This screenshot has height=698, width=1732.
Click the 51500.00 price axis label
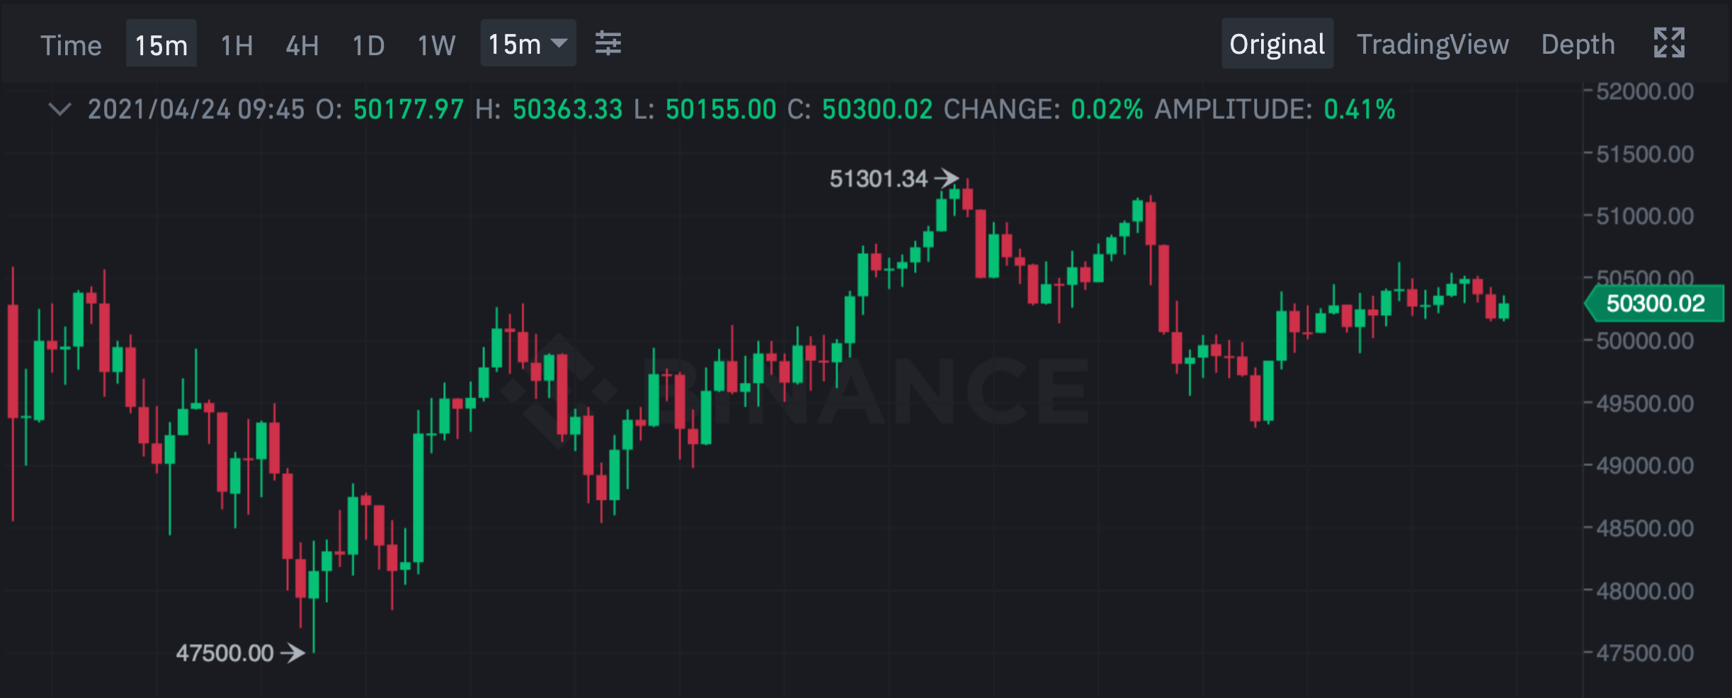[1645, 154]
